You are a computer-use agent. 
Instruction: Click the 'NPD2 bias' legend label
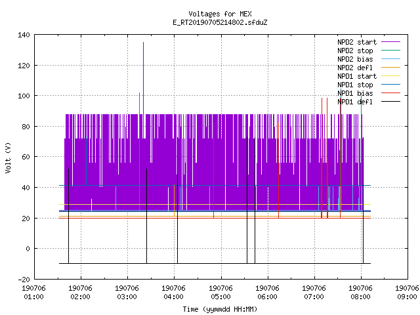tap(355, 59)
